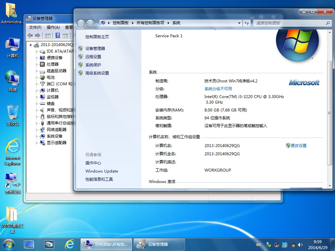Click the Help icon in Device Manager toolbar
The height and width of the screenshot is (251, 335).
pos(58,35)
